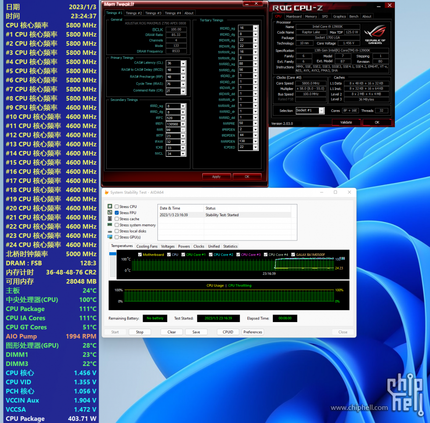Enable the Stress cache checkbox

[x=117, y=219]
